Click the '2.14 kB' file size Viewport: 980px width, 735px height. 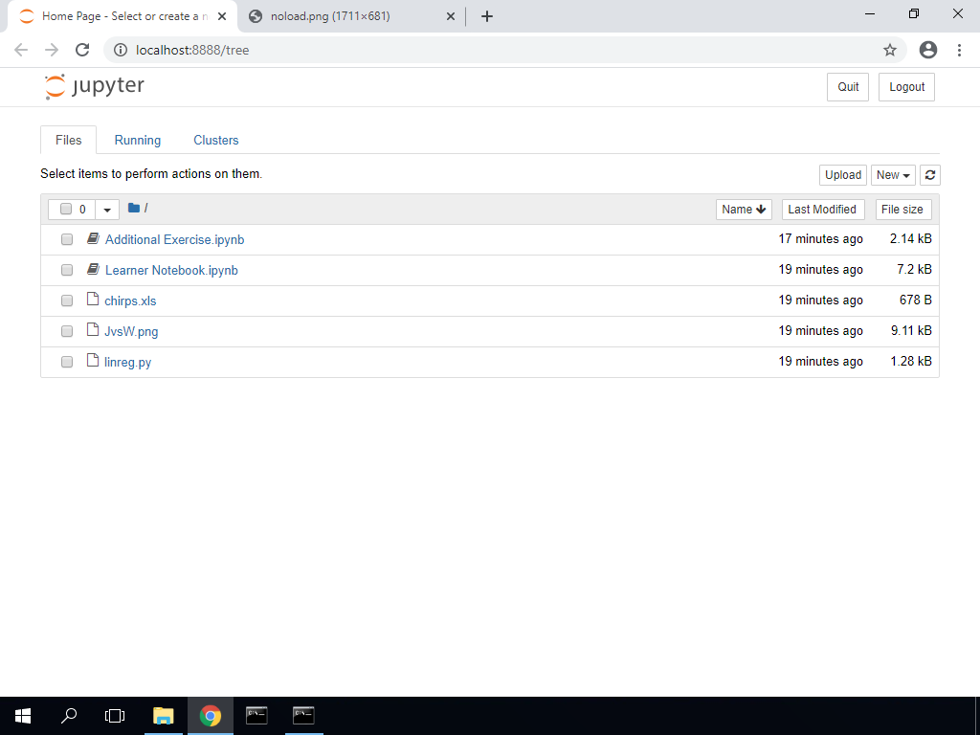click(x=911, y=238)
